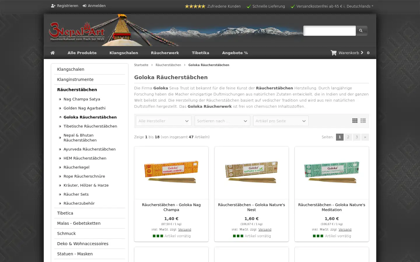
Task: Select Malas - Gebetsketten category
Action: 90,223
